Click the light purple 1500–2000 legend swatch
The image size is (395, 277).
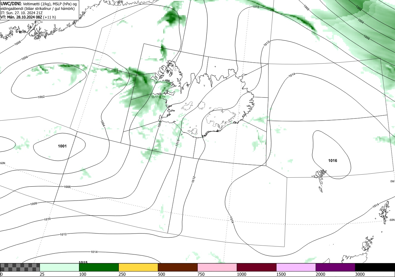[296, 267]
